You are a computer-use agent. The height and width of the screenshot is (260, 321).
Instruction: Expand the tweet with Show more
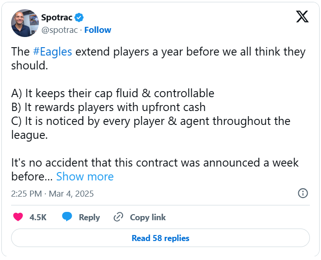85,177
